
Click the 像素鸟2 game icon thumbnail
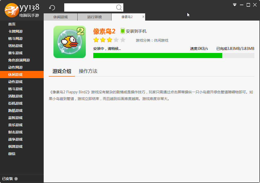point(69,42)
